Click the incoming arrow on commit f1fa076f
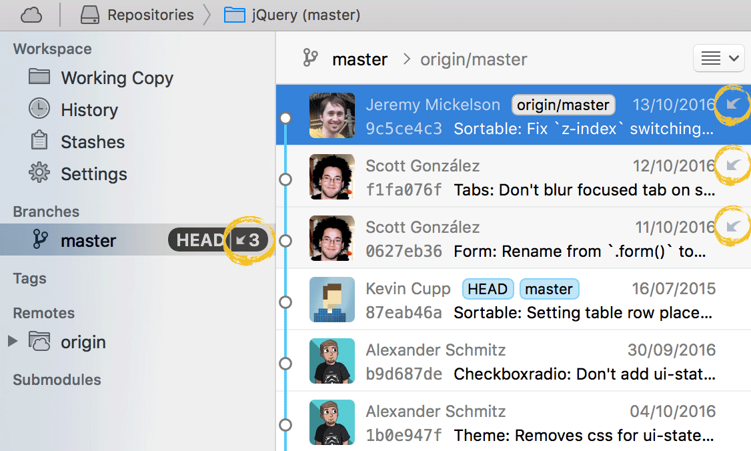Screen dimensions: 751x451 click(732, 165)
